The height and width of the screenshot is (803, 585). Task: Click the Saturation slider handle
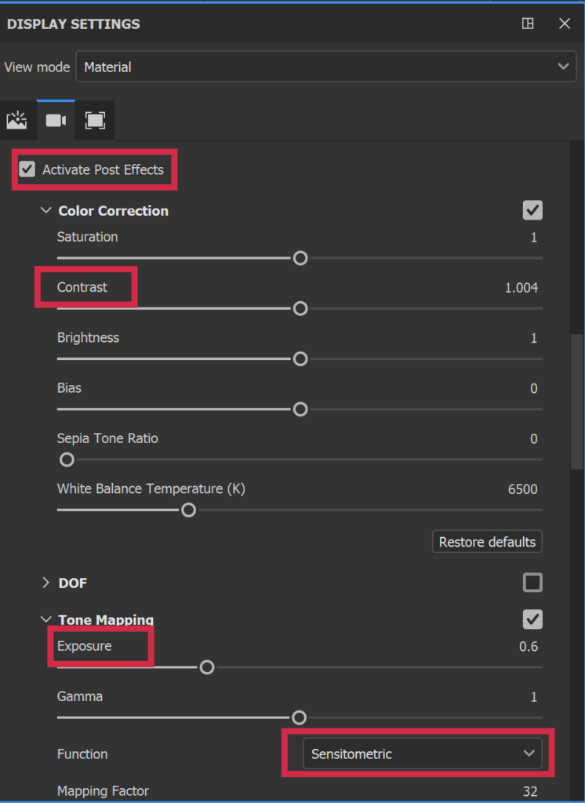pyautogui.click(x=300, y=258)
